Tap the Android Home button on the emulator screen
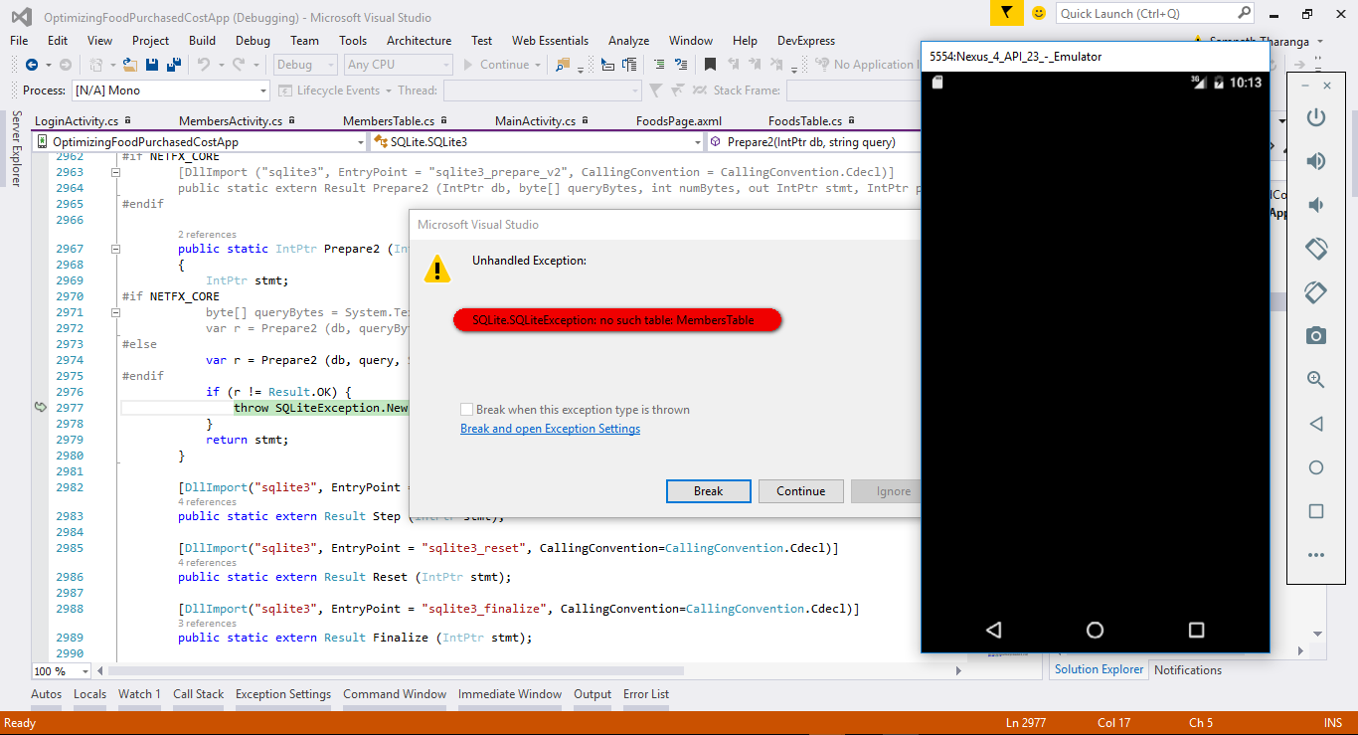The height and width of the screenshot is (735, 1358). coord(1095,630)
